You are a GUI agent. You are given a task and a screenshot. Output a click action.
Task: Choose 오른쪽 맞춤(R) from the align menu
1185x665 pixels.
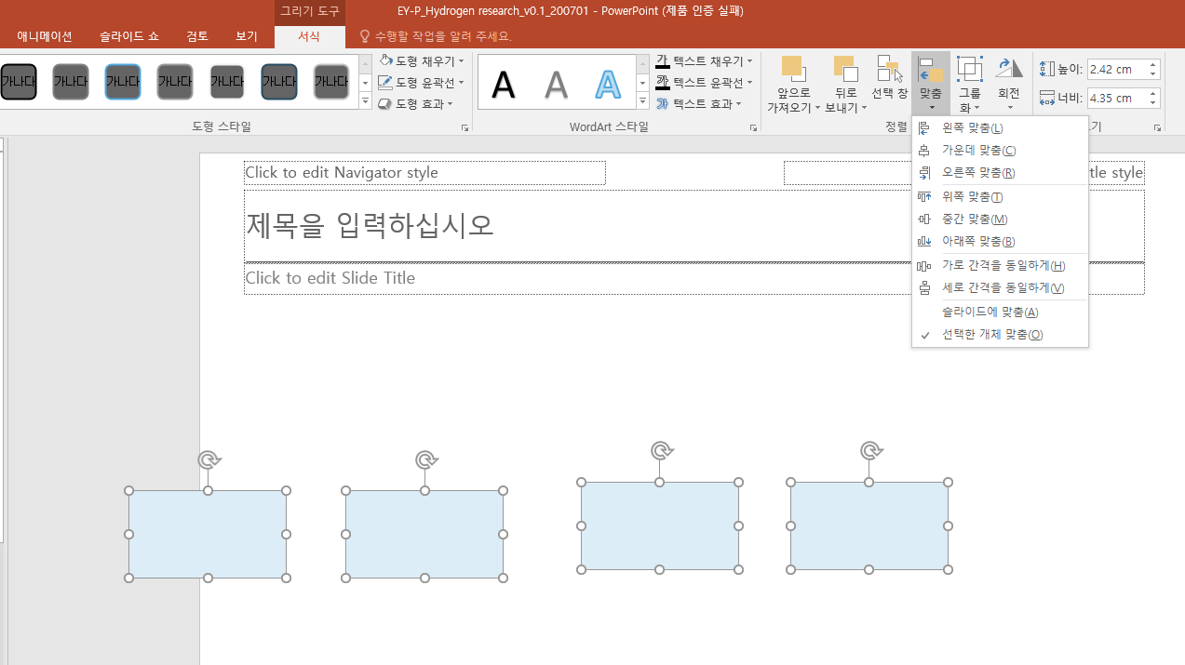1000,173
